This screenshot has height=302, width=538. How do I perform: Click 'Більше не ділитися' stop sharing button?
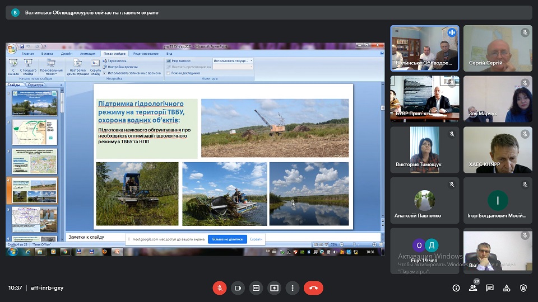228,239
